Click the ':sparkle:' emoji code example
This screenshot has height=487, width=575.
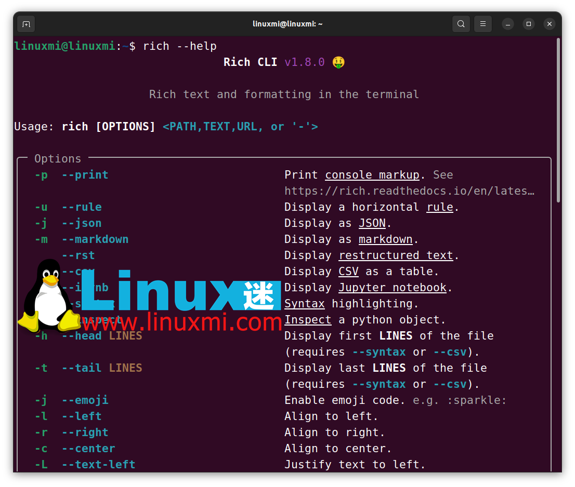(x=477, y=400)
